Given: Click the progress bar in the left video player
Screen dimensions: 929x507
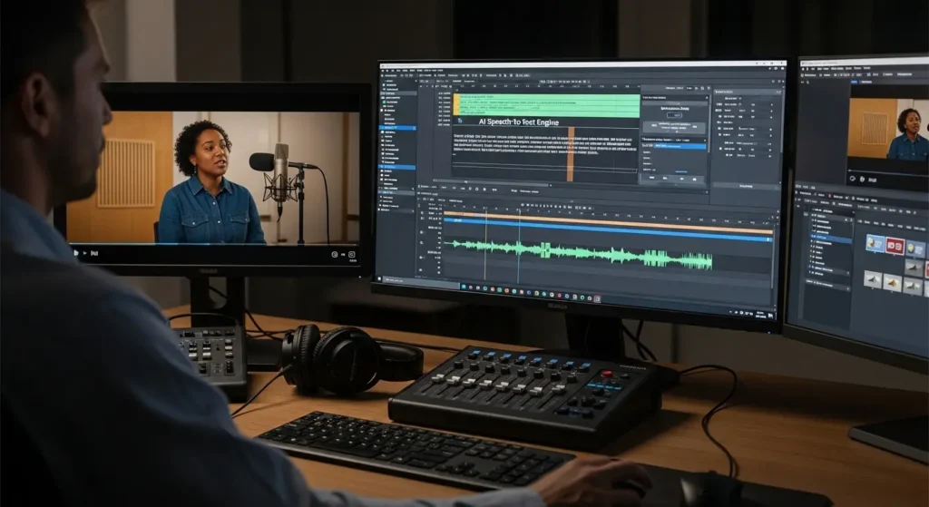Looking at the screenshot, I should tap(212, 244).
